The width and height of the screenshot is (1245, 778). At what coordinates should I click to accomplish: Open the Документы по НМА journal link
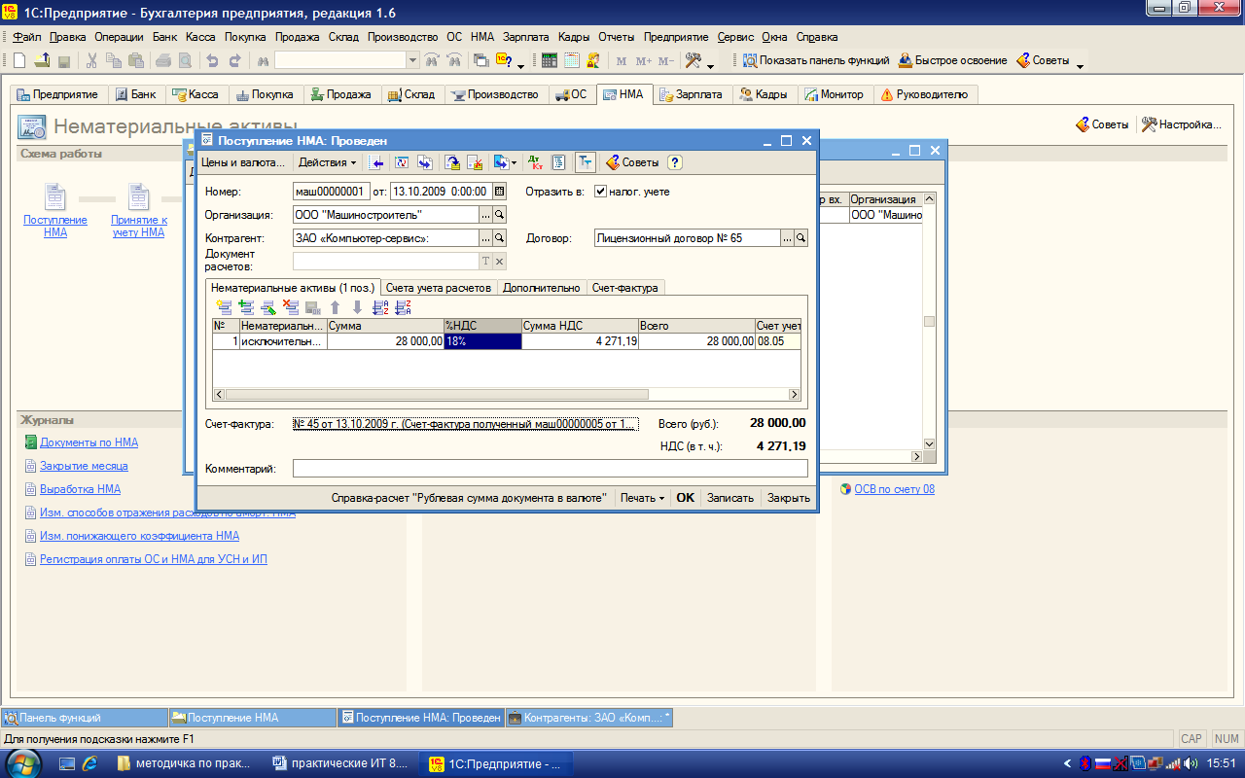pos(89,442)
